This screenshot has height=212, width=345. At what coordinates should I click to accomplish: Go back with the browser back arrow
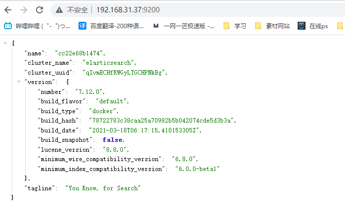tap(8, 10)
